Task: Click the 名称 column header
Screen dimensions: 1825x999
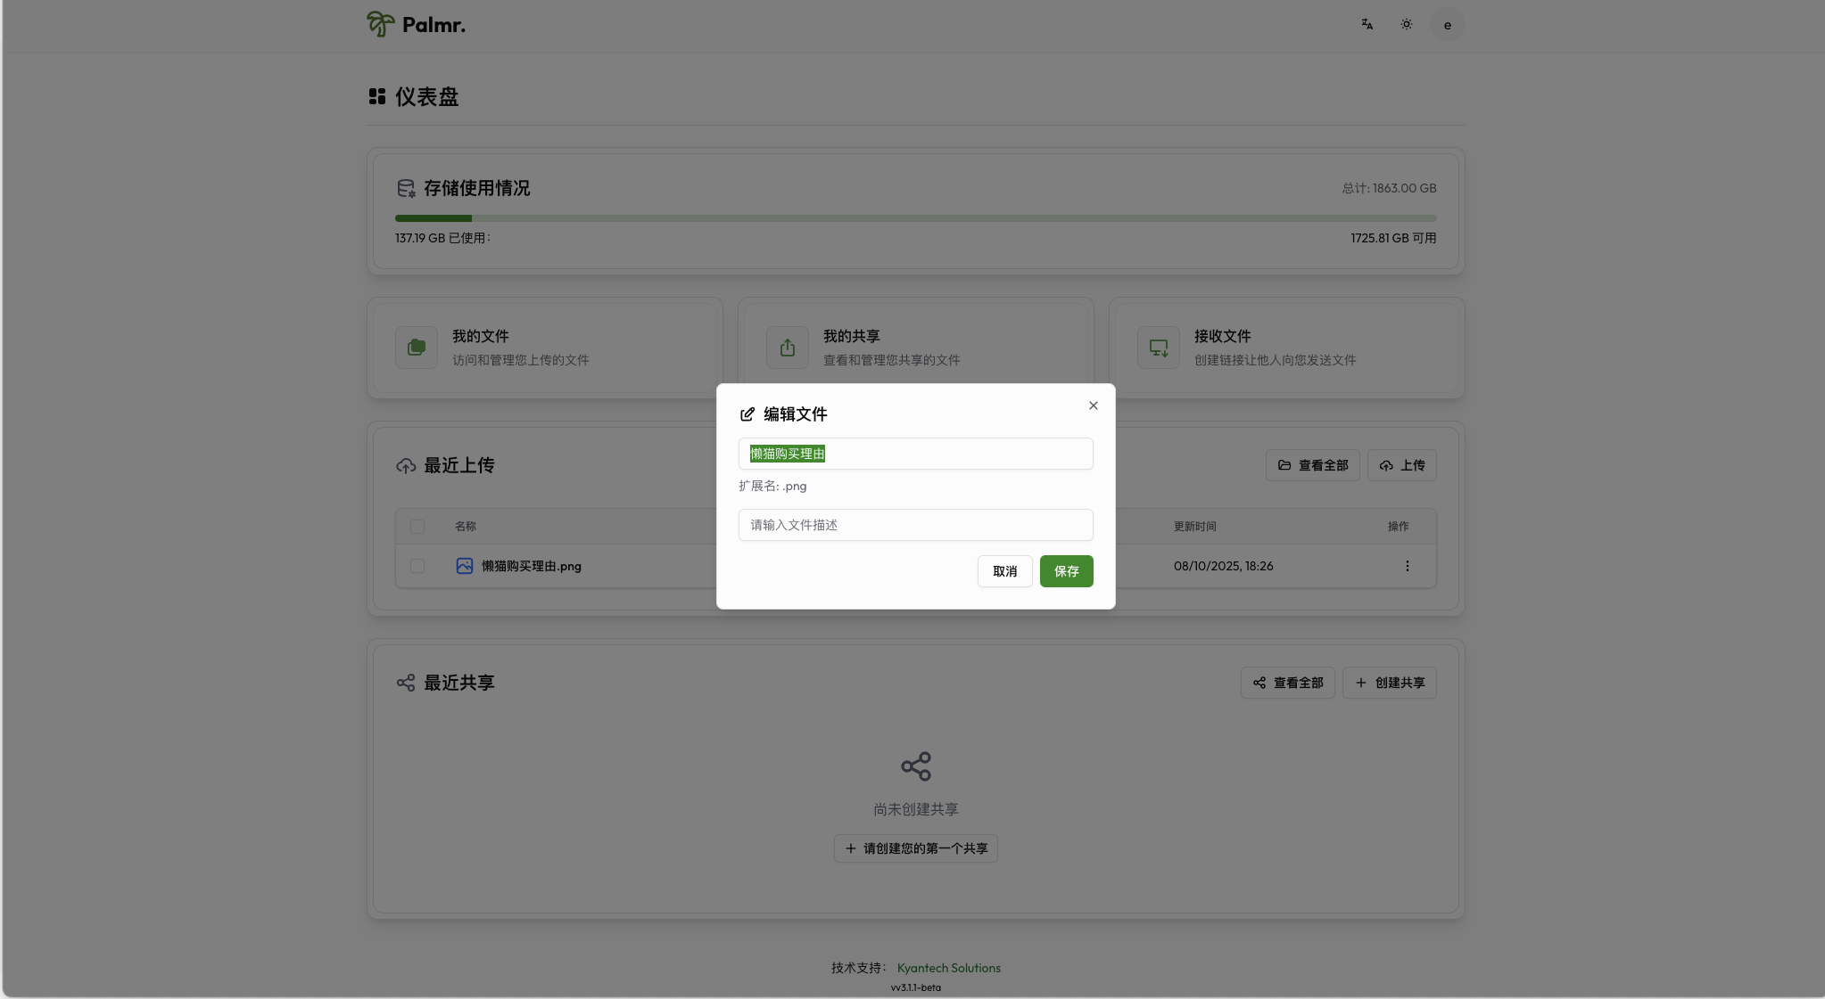Action: 466,527
